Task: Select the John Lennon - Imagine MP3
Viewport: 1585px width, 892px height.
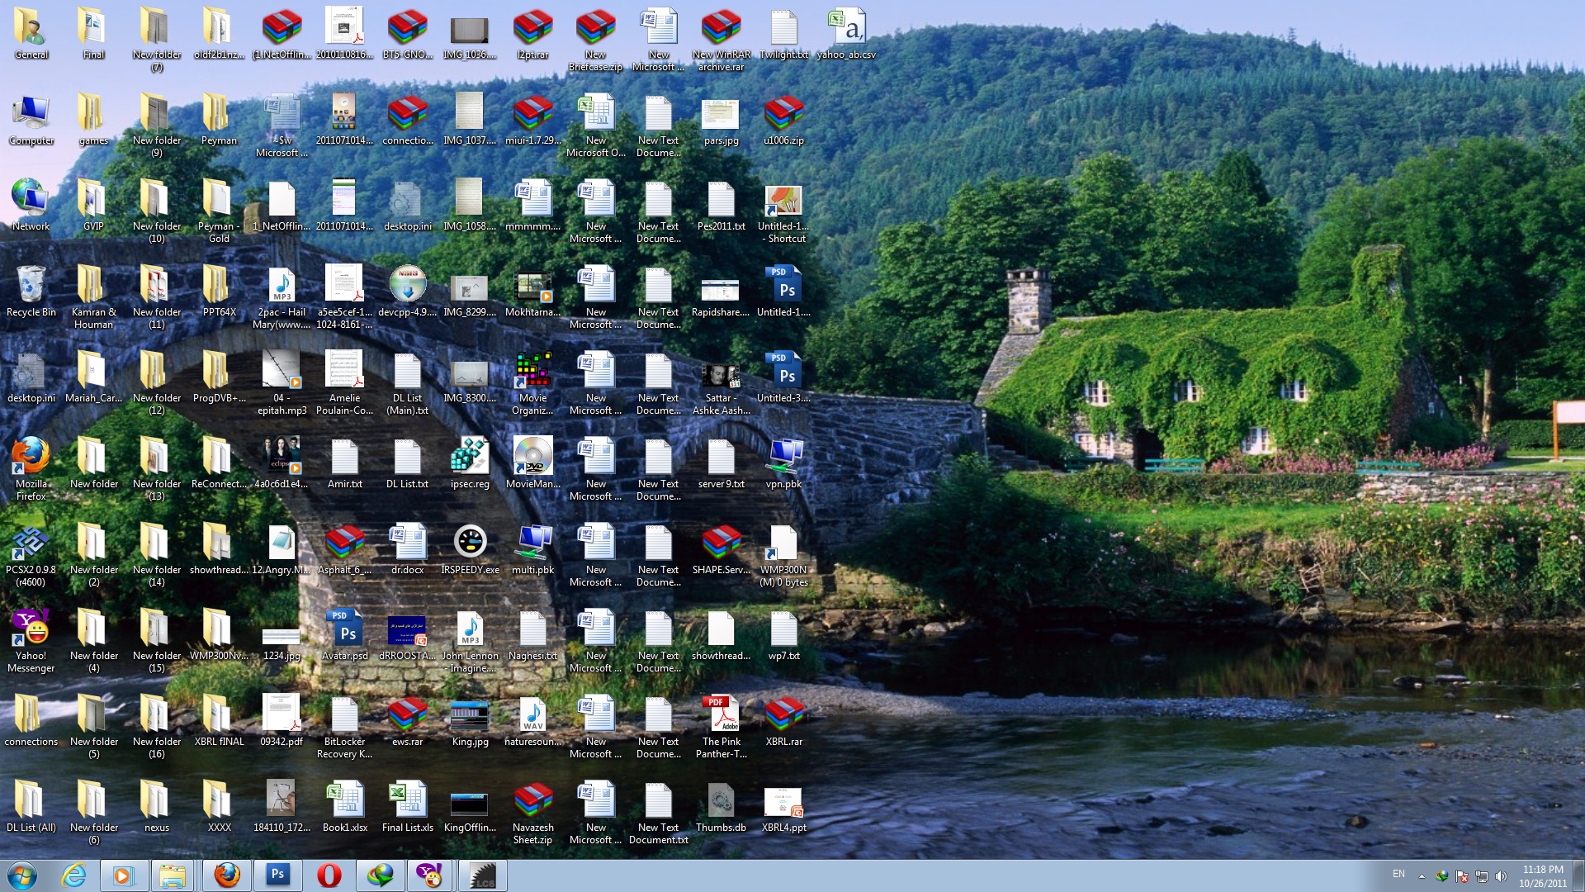Action: click(471, 640)
